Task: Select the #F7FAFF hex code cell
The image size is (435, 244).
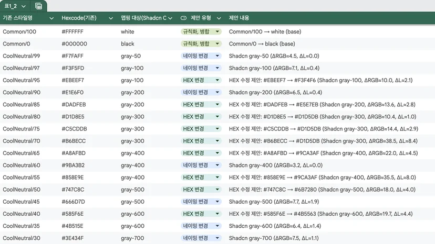Action: click(72, 56)
